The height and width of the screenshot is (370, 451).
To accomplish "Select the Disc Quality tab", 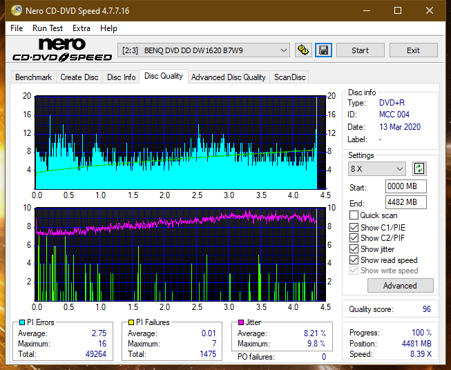I will pos(164,76).
